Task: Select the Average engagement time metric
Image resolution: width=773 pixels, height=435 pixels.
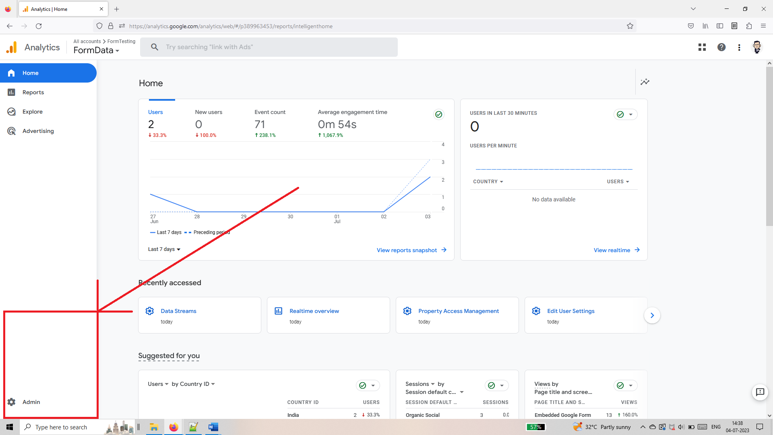Action: click(352, 123)
